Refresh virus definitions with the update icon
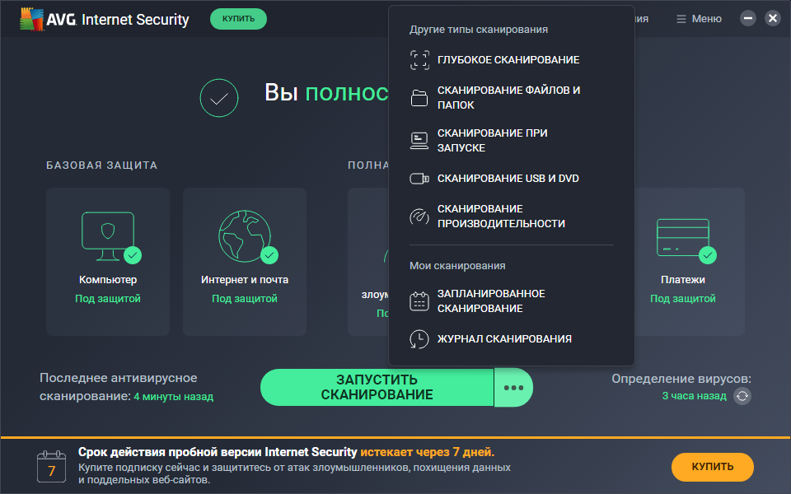 pyautogui.click(x=742, y=396)
